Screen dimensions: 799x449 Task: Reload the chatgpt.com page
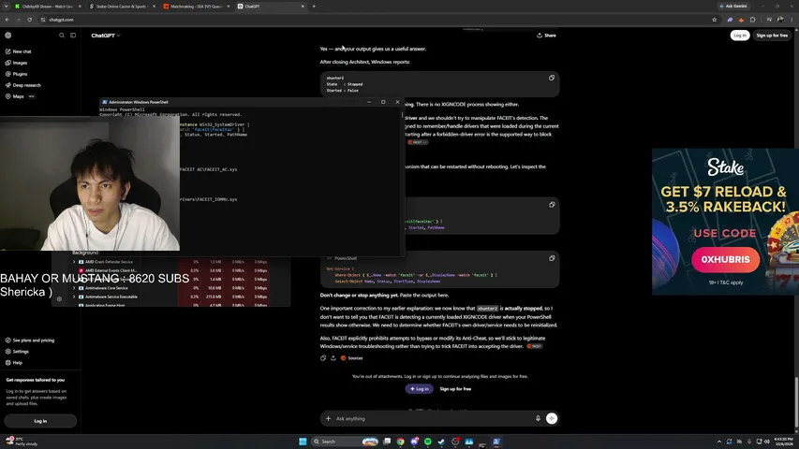[30, 20]
